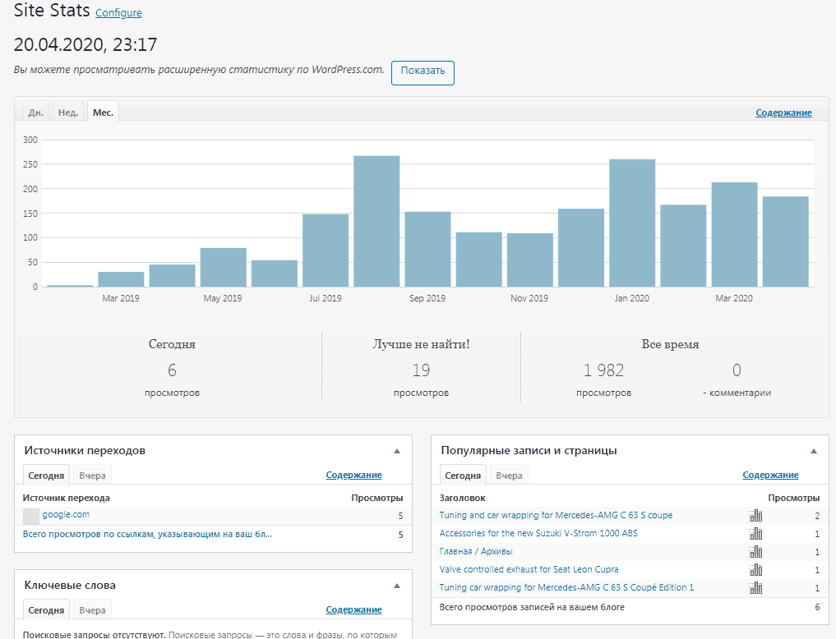Open Accessories for the new Suzuki V-Strom post
Viewport: 836px width, 639px height.
[x=538, y=534]
